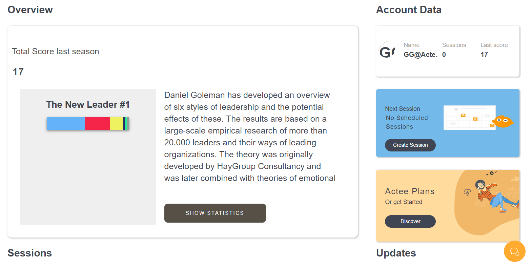Click the Updates section heading
Screen dimensions: 532x267
(396, 253)
